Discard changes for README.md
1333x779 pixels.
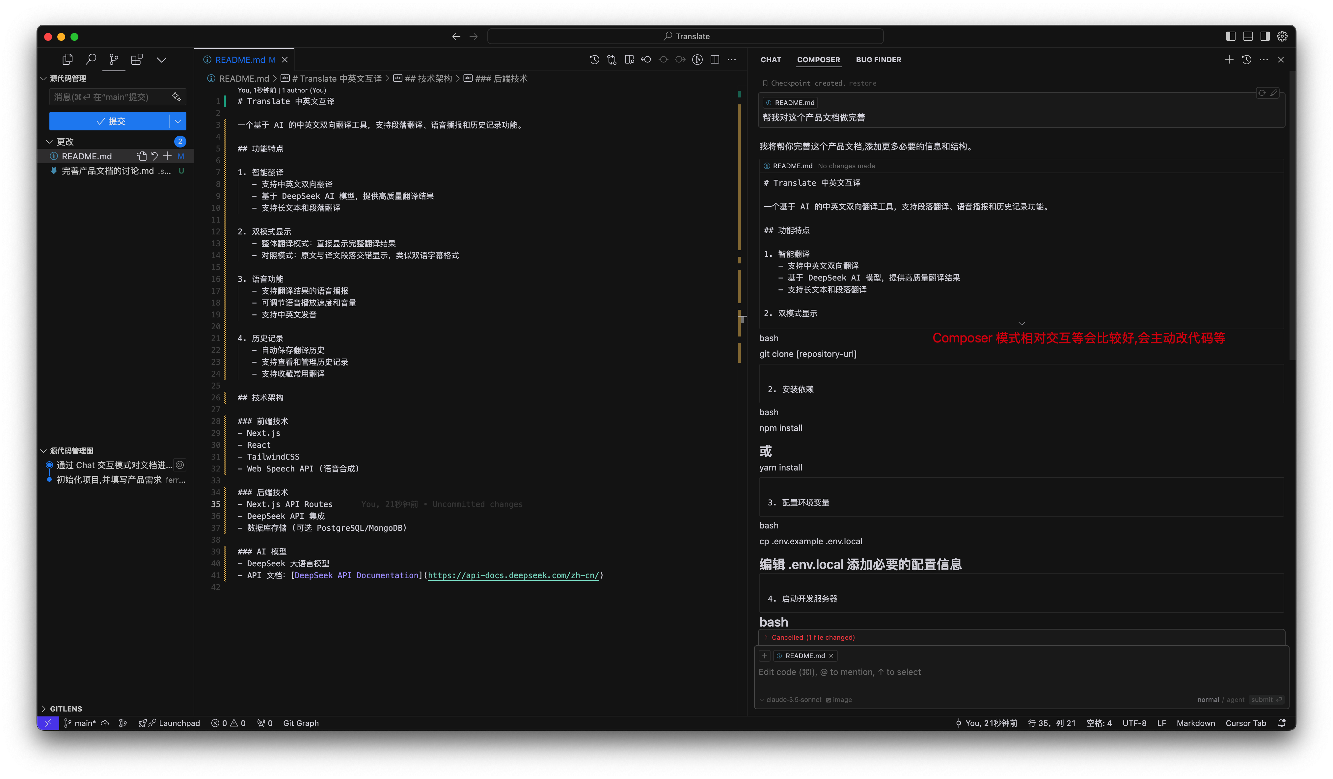point(154,156)
